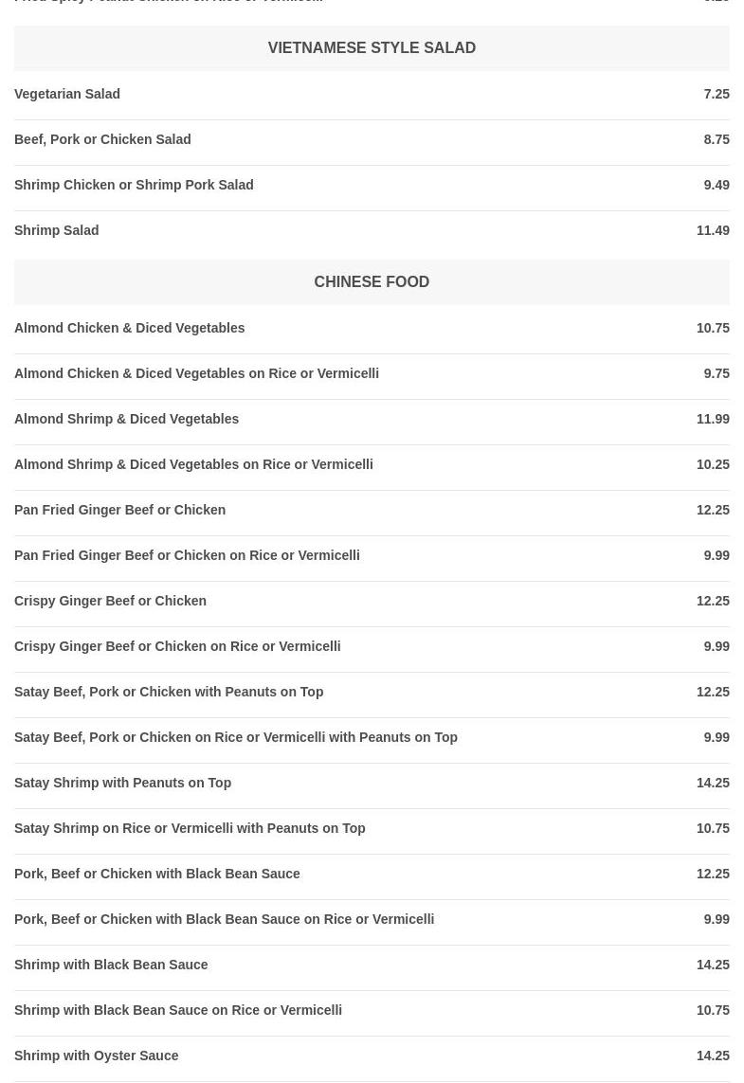Click the Vietnamese Style Salad section header
Screen dimensions: 744x1083
[372, 48]
